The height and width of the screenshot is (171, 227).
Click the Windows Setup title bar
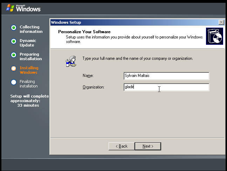(133, 22)
